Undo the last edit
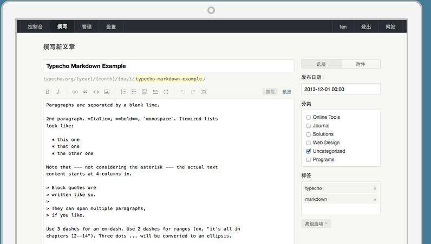The image size is (431, 244). [182, 92]
